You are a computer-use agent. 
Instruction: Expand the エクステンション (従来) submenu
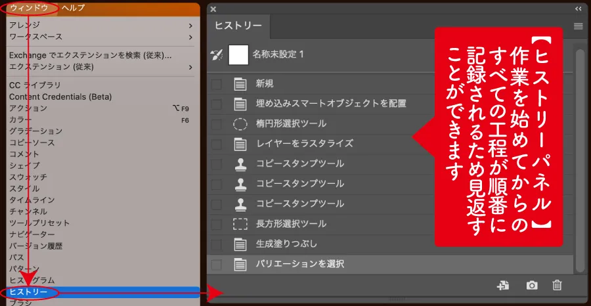190,66
